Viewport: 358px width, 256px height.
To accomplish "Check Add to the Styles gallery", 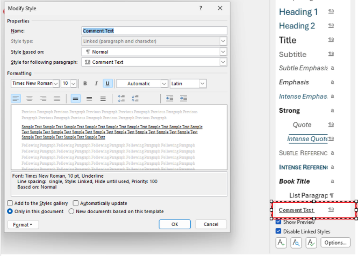I will (x=10, y=203).
